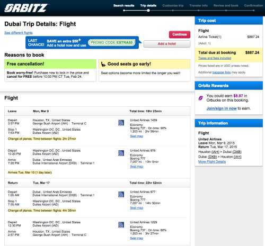Continue to the next booking step
Viewport: 265px width, 246px height.
tap(180, 34)
